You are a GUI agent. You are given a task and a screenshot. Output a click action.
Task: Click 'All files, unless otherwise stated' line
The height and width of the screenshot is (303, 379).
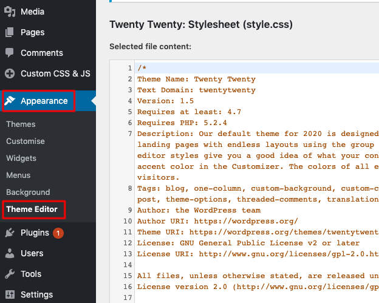[258, 276]
